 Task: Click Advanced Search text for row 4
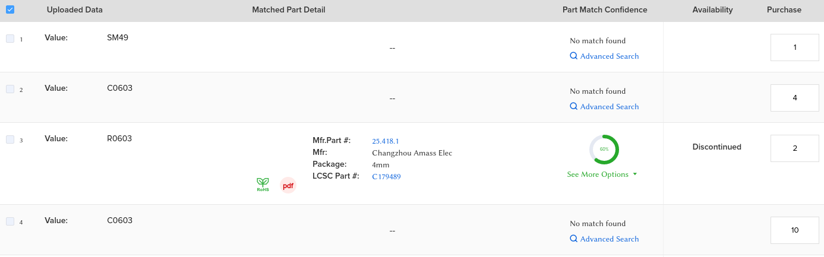click(609, 239)
